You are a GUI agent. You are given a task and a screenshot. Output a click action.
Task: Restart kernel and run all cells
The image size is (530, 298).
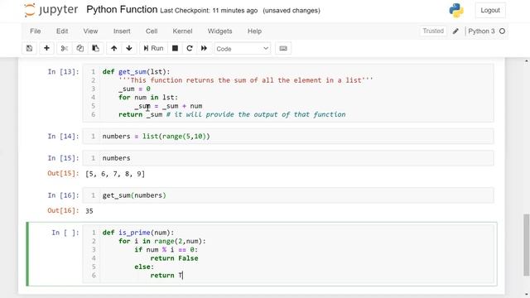pyautogui.click(x=204, y=48)
